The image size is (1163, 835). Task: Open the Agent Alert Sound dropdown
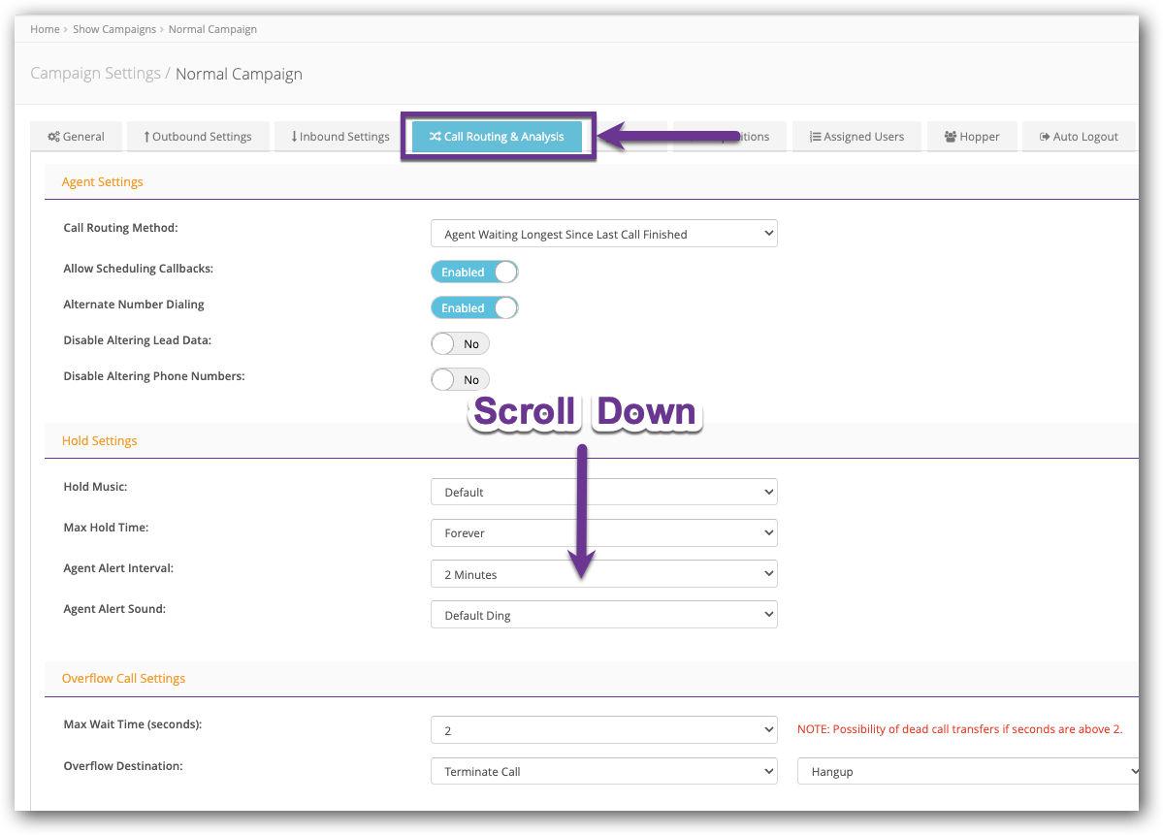(603, 615)
